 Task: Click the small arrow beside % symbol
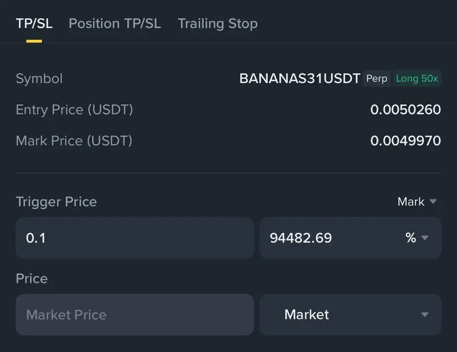tap(425, 238)
